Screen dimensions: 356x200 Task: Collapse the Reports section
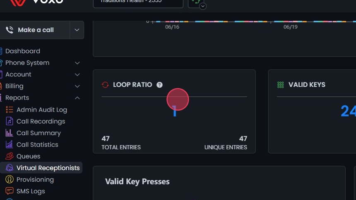[77, 98]
